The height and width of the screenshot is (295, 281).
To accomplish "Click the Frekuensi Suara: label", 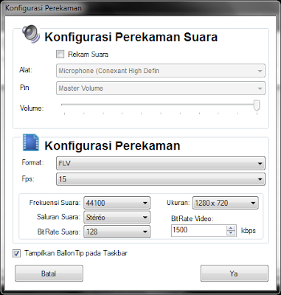I will point(55,203).
